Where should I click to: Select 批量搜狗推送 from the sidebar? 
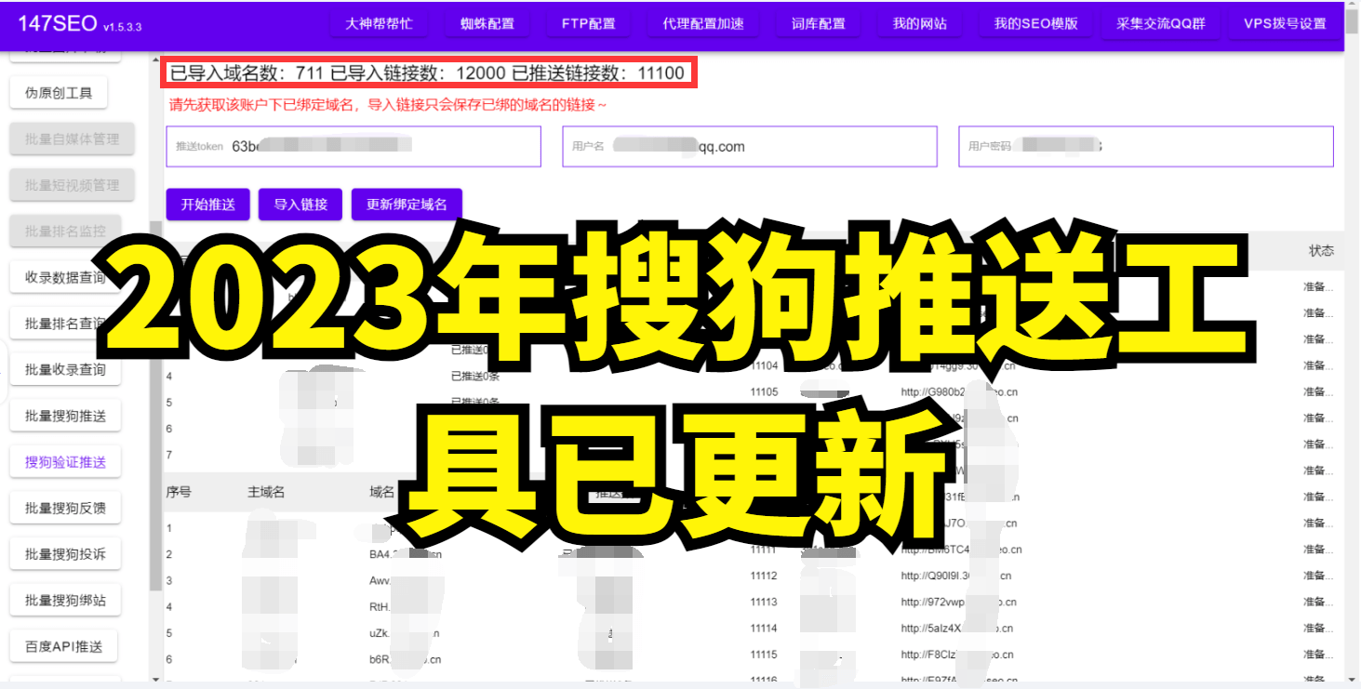[65, 416]
